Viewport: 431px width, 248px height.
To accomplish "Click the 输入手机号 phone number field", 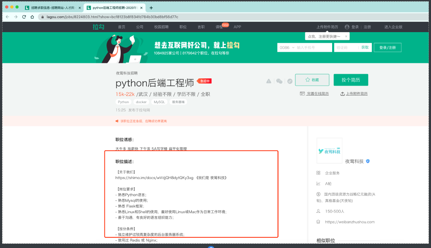I will (314, 48).
